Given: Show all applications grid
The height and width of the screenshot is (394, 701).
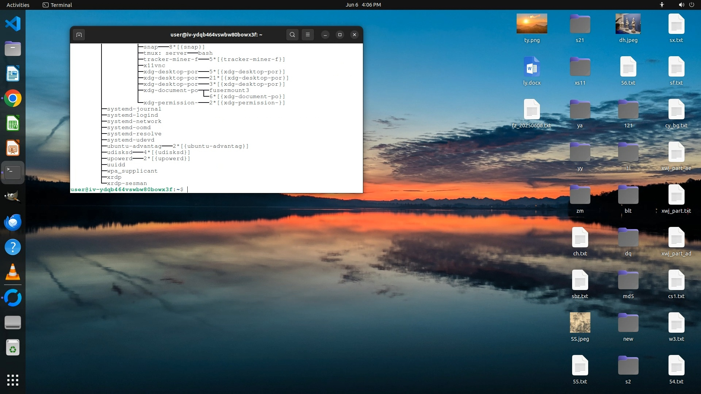Looking at the screenshot, I should click(13, 380).
